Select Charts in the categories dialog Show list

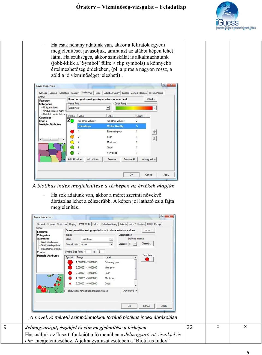[43, 121]
